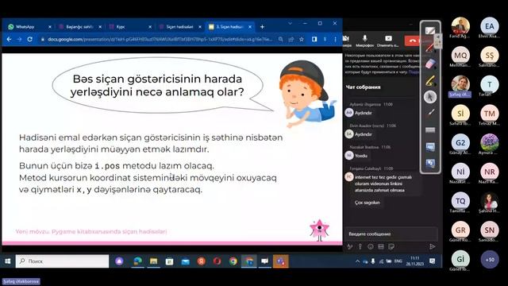
Task: Select participant avatar TM
Action: pyautogui.click(x=490, y=114)
